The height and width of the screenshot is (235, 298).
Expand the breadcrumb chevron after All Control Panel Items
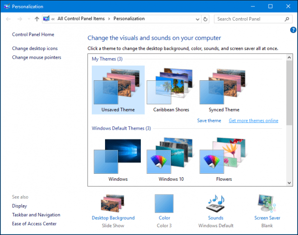(x=109, y=19)
